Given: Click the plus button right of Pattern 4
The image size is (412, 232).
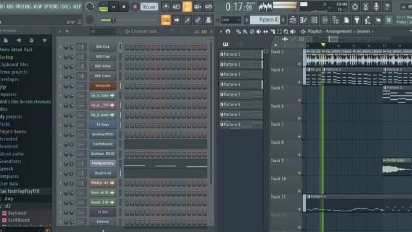Looking at the screenshot, I should (283, 20).
